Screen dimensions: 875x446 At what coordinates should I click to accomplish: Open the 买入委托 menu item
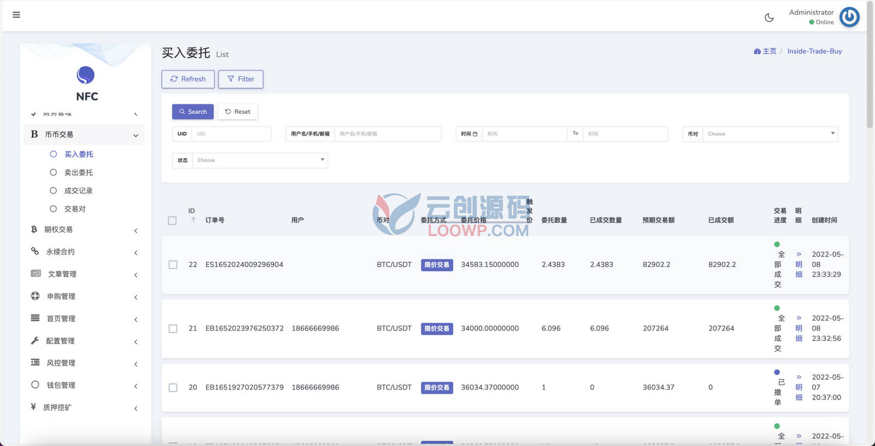pos(79,154)
